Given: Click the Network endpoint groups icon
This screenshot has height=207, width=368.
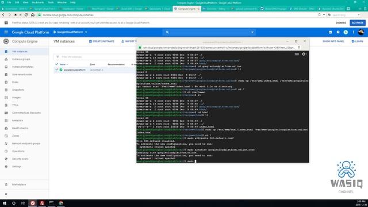Looking at the screenshot, I should coord(6,143).
